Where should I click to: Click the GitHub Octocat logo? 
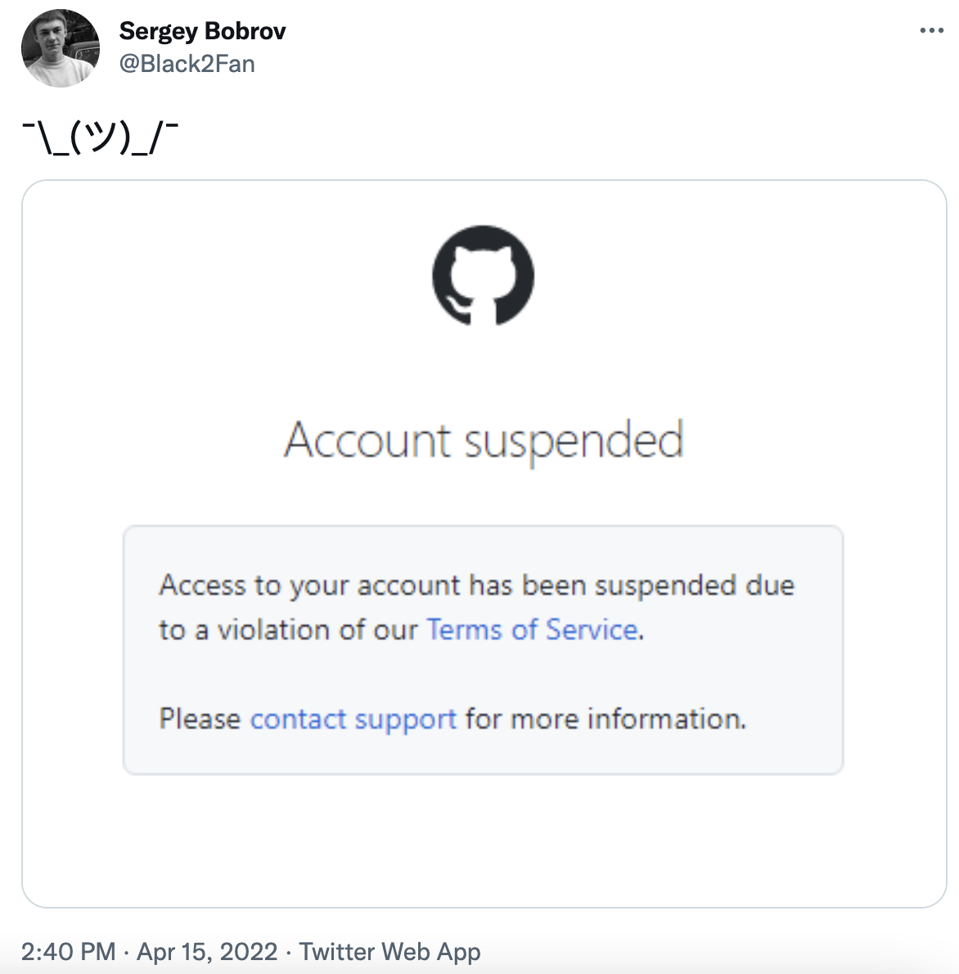pyautogui.click(x=483, y=275)
